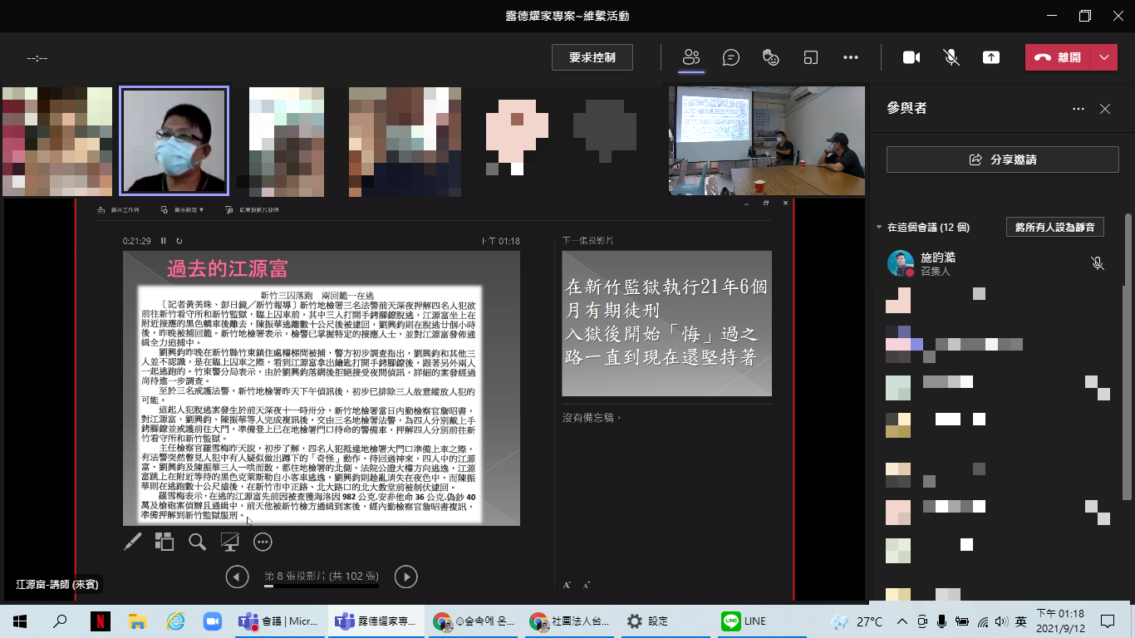Click the 要求控制 button
The image size is (1135, 638).
tap(592, 57)
